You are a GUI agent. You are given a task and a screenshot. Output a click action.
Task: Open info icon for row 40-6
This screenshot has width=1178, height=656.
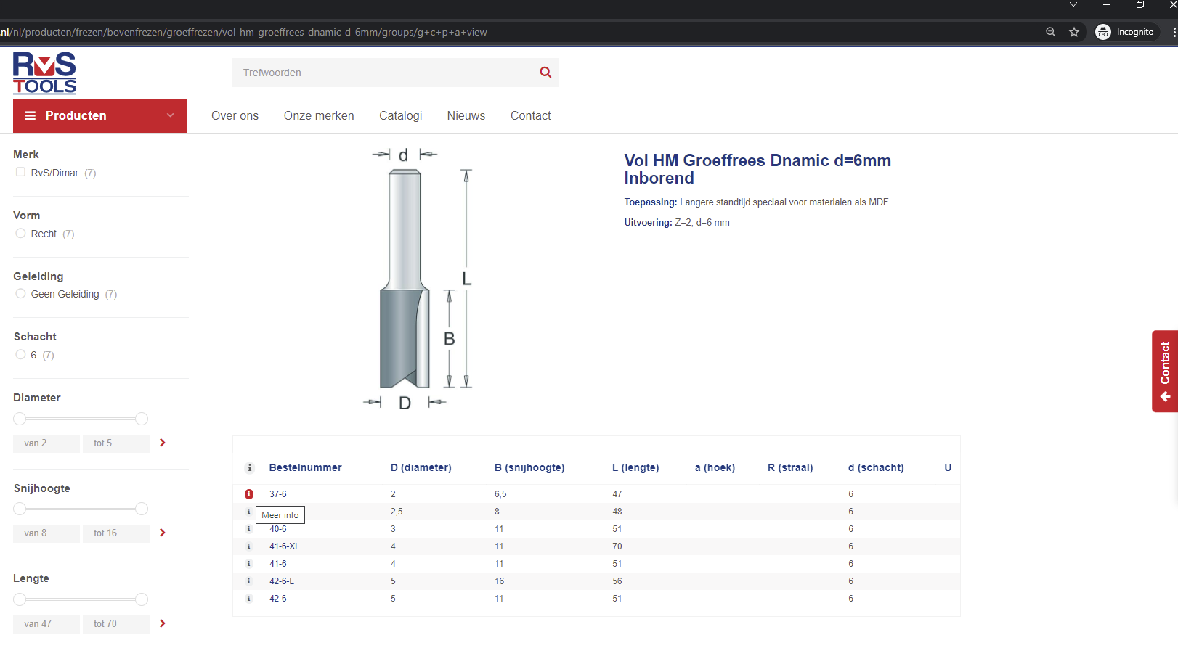point(249,529)
